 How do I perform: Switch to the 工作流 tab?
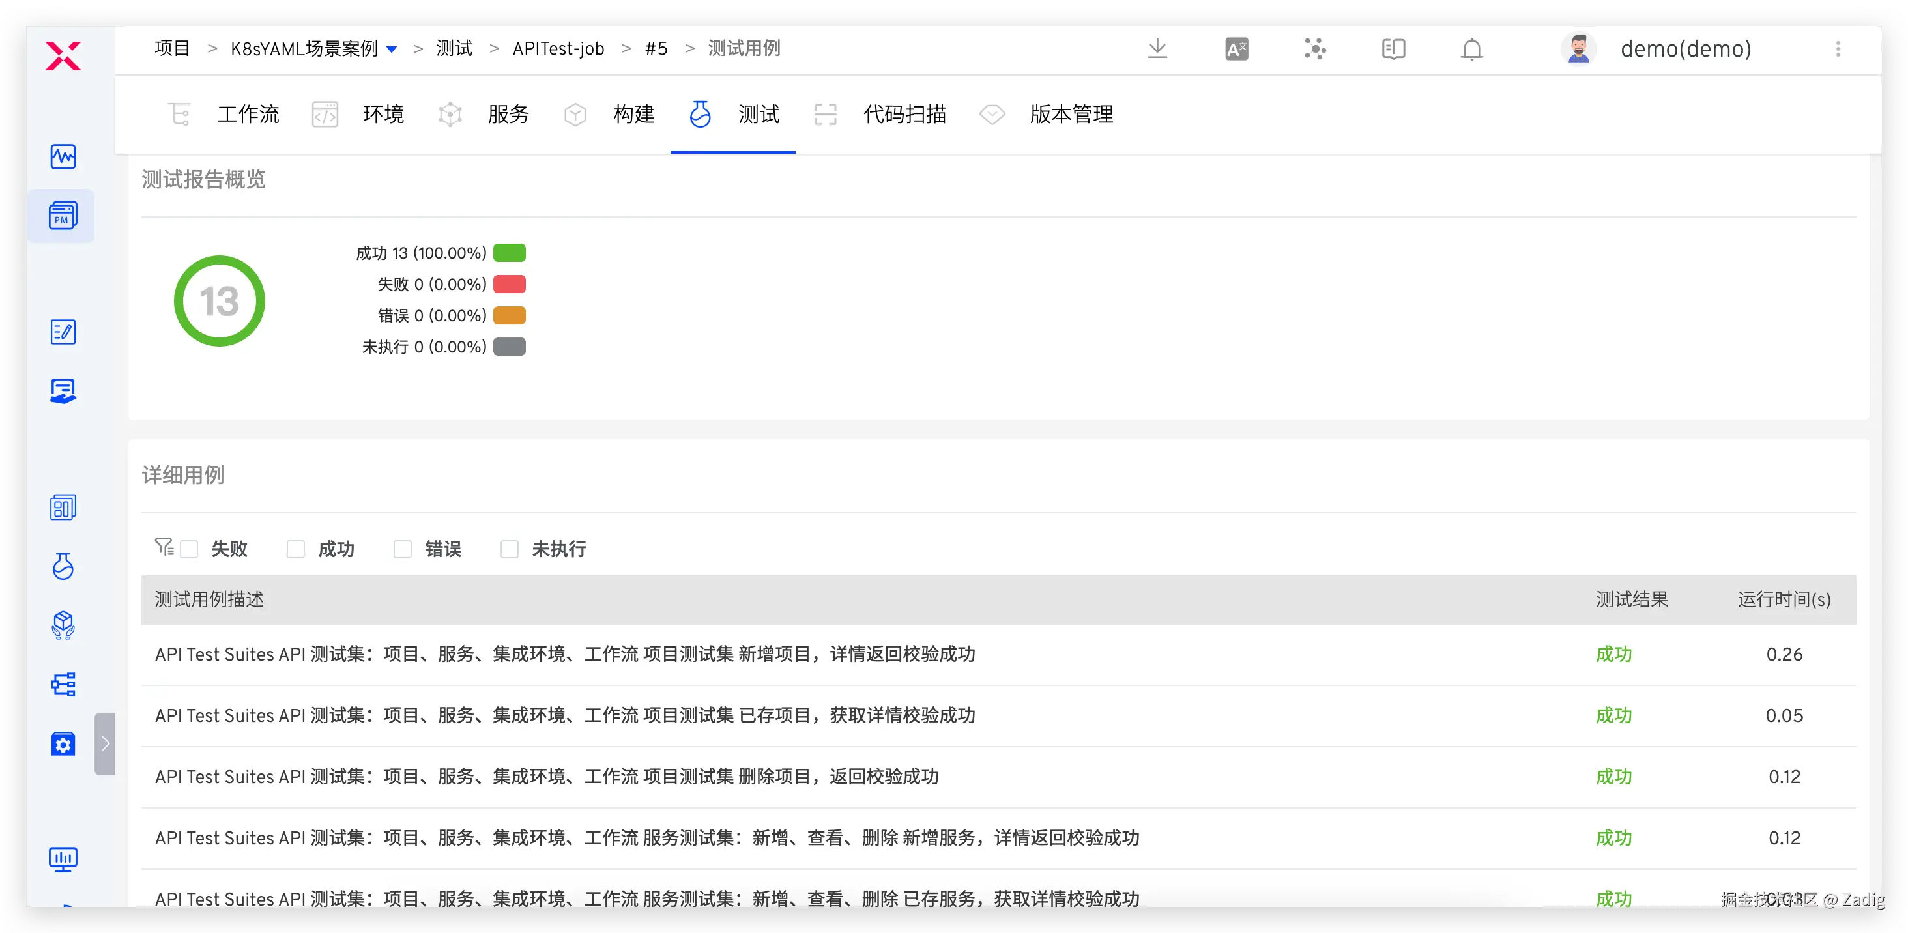[x=248, y=114]
